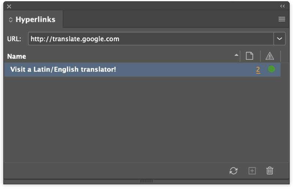The height and width of the screenshot is (189, 293).
Task: Toggle sort order with triangle arrow
Action: tap(236, 55)
